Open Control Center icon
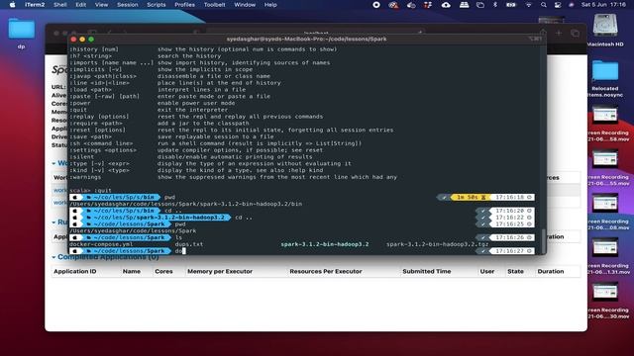 pyautogui.click(x=558, y=5)
